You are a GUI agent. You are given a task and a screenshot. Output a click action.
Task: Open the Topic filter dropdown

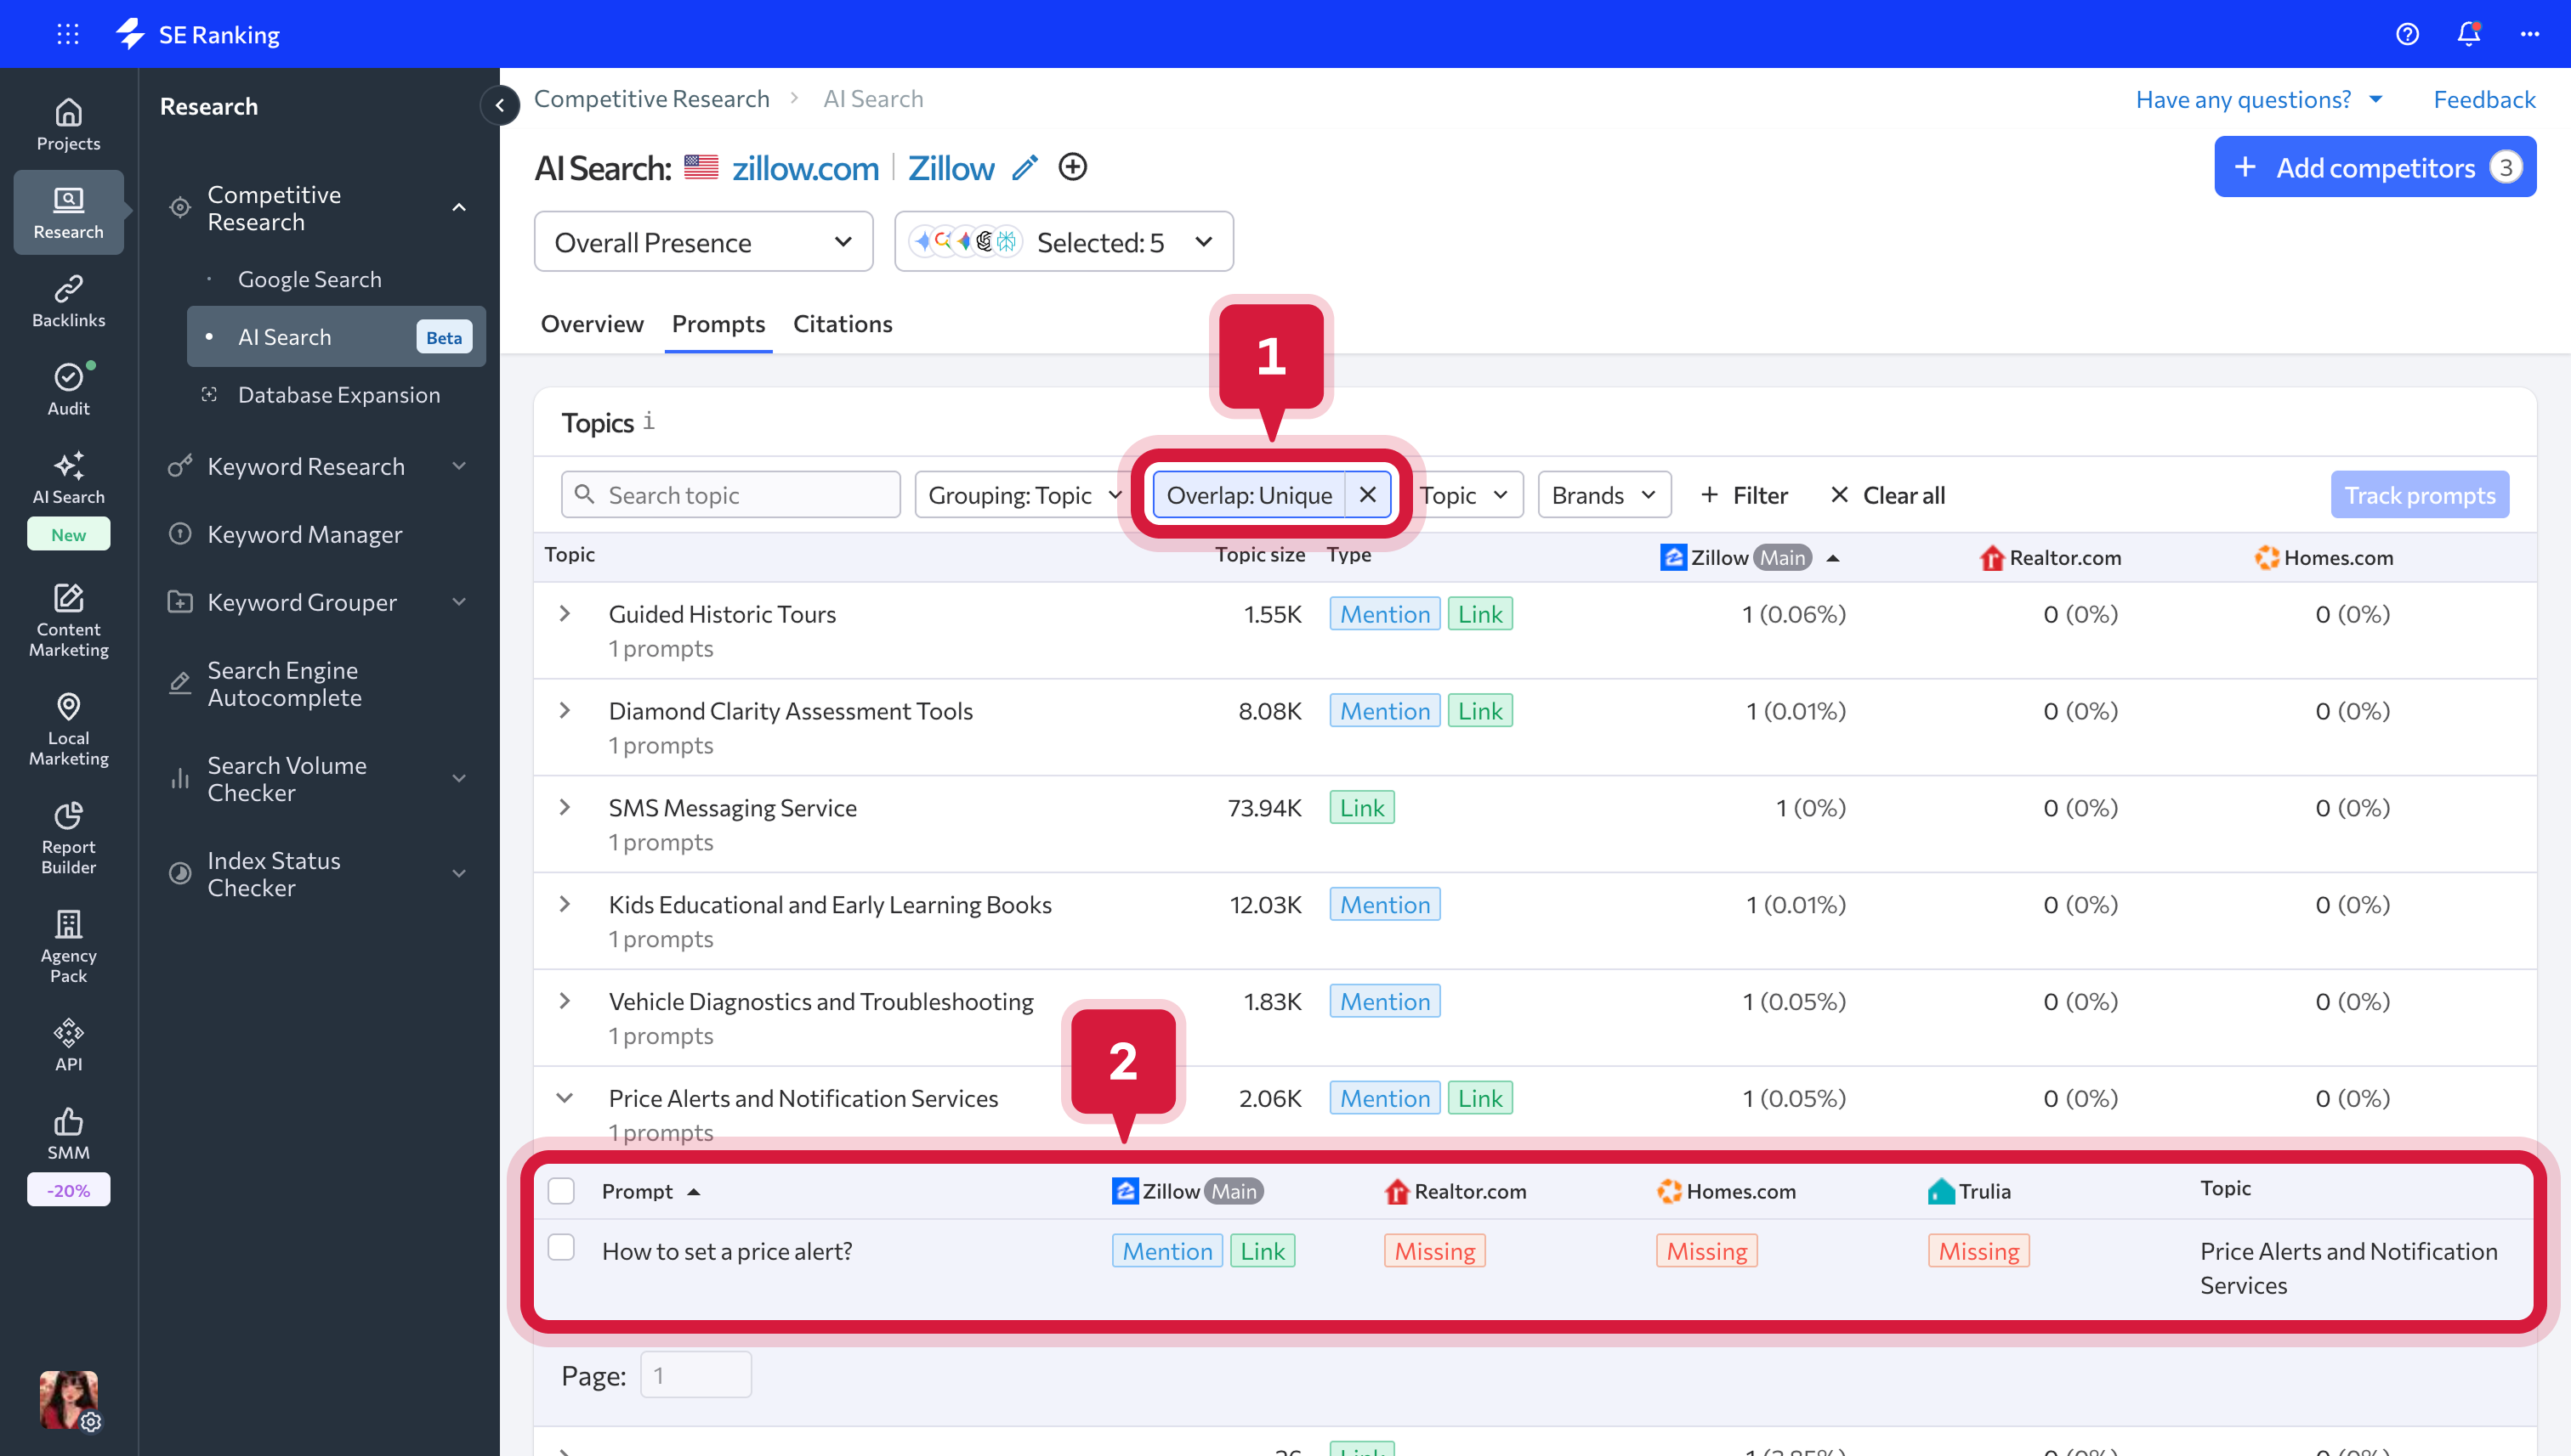tap(1464, 495)
